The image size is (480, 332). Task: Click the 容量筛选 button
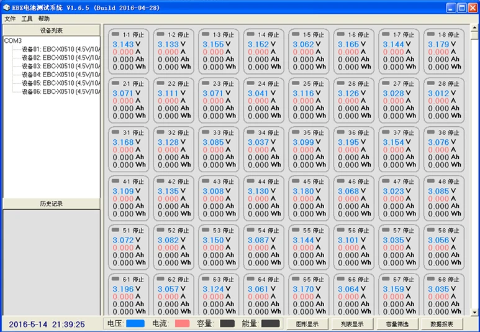coord(397,324)
